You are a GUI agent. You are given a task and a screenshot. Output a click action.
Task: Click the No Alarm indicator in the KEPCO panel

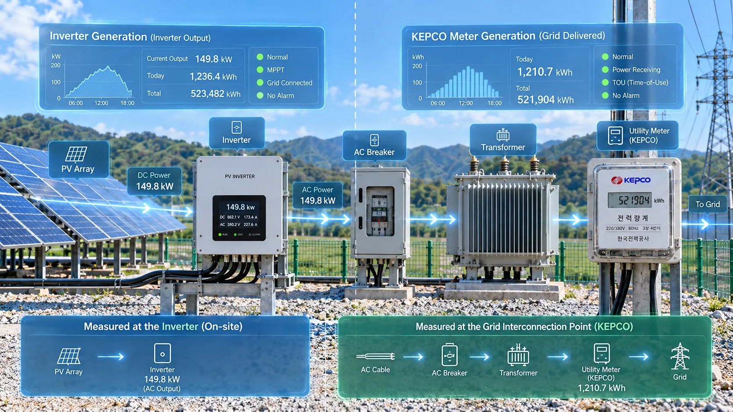click(621, 95)
